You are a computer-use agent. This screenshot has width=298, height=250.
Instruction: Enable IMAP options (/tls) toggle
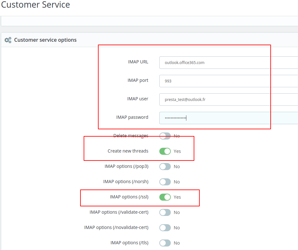[165, 243]
